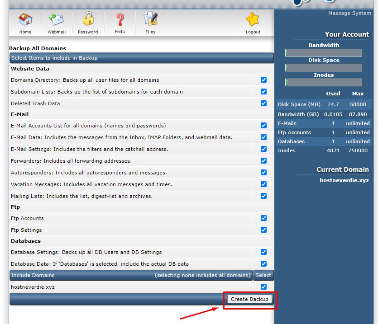Screen dimensions: 378x324
Task: Uncheck the Domains Directory checkbox
Action: pyautogui.click(x=263, y=80)
